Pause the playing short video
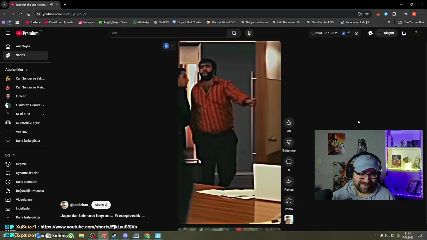The image size is (427, 240). (x=230, y=132)
